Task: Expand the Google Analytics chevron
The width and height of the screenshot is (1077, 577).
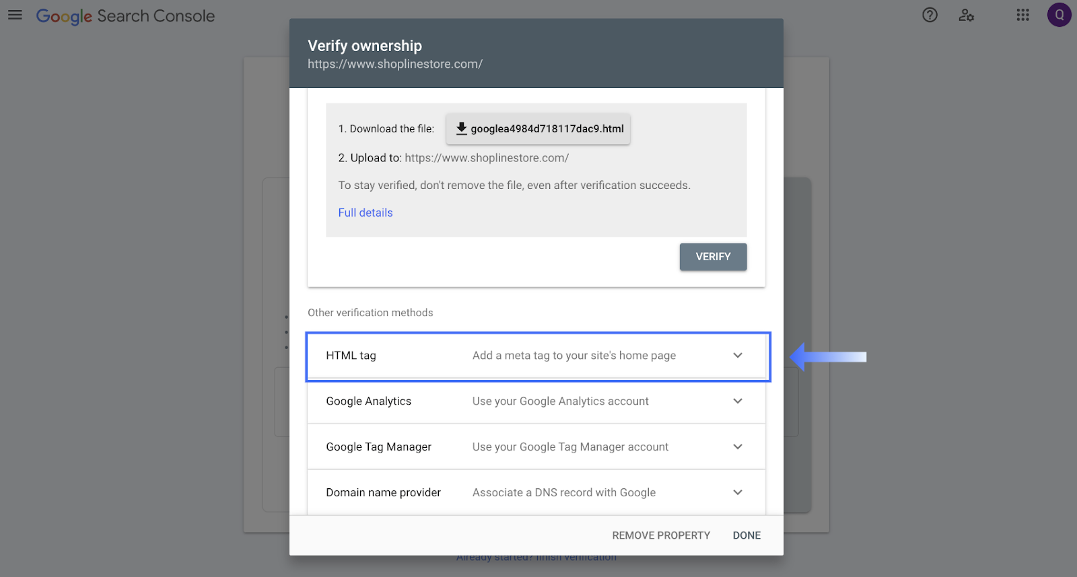Action: click(738, 401)
